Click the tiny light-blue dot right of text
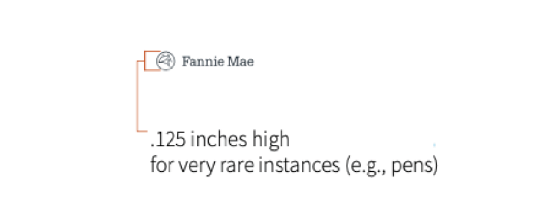Image resolution: width=551 pixels, height=222 pixels. pyautogui.click(x=435, y=144)
